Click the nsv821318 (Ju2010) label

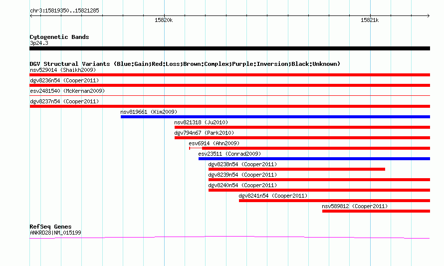(x=201, y=122)
